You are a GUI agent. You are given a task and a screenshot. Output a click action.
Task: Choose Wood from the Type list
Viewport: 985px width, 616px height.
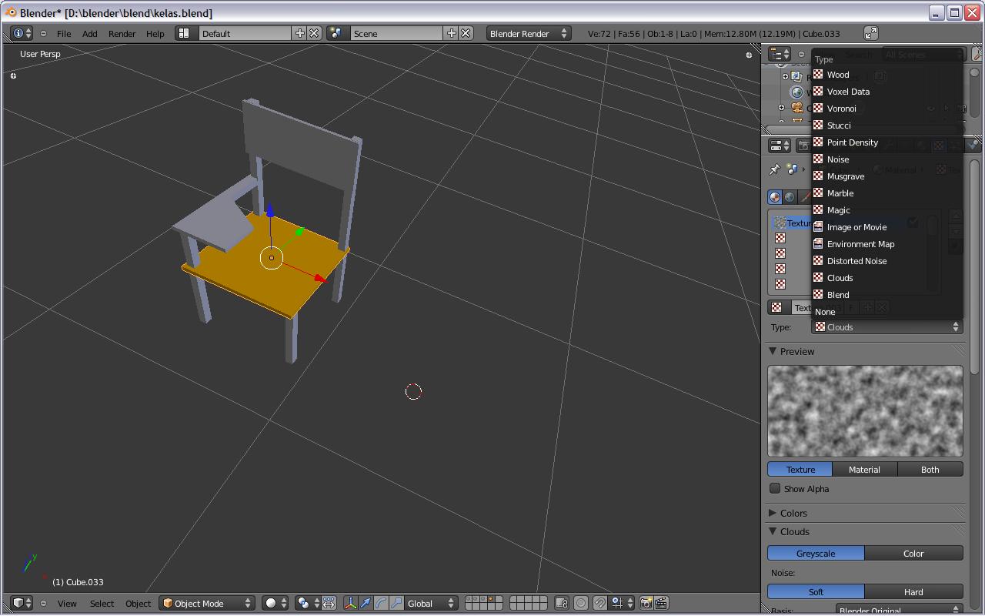click(x=887, y=75)
